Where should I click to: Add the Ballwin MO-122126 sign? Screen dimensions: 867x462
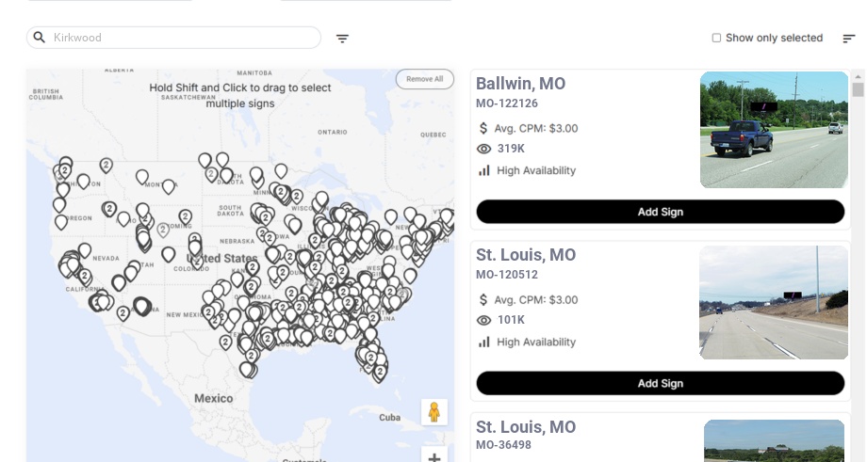[660, 212]
